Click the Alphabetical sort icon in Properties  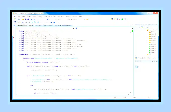pyautogui.click(x=139, y=67)
